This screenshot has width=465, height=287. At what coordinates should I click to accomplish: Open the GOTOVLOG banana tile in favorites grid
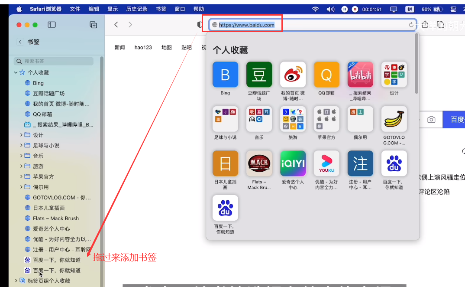[x=394, y=119]
